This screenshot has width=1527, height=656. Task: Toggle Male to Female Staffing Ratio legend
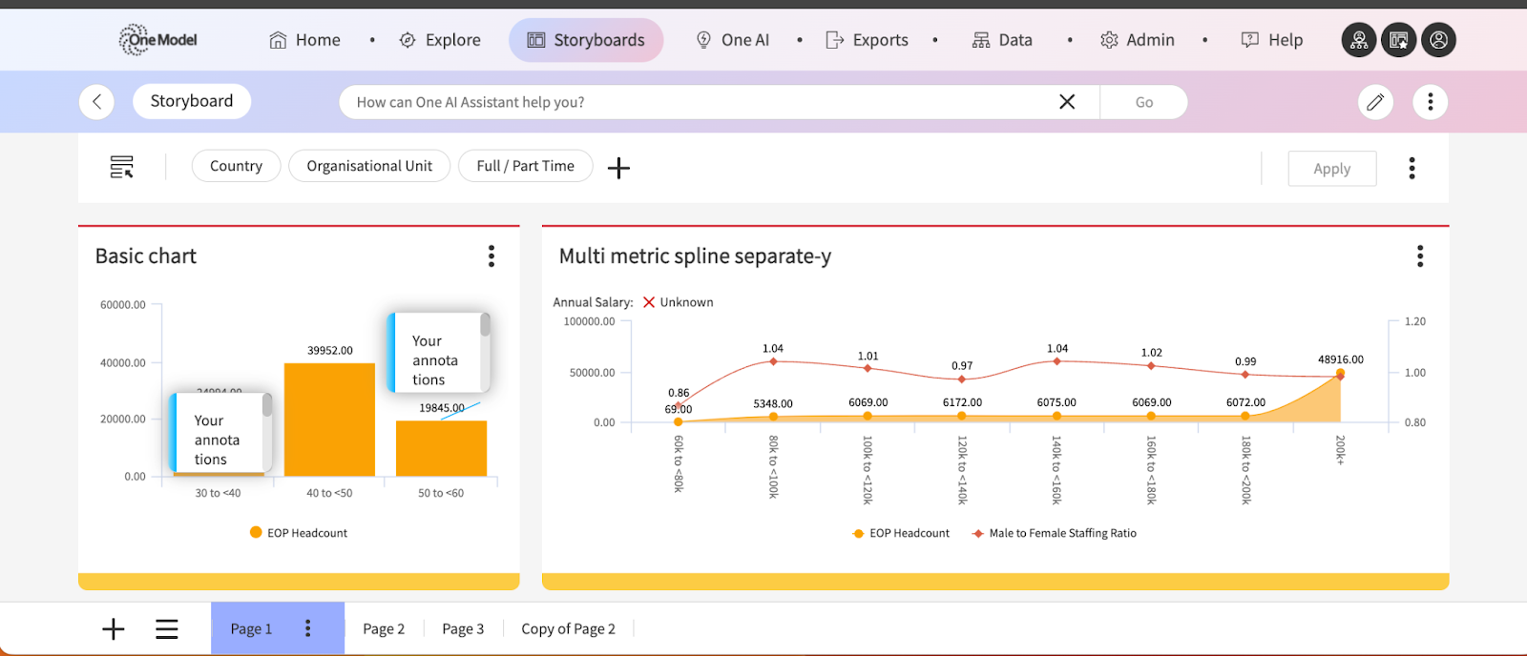[1055, 533]
